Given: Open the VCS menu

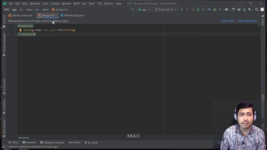Looking at the screenshot, I should (99, 4).
